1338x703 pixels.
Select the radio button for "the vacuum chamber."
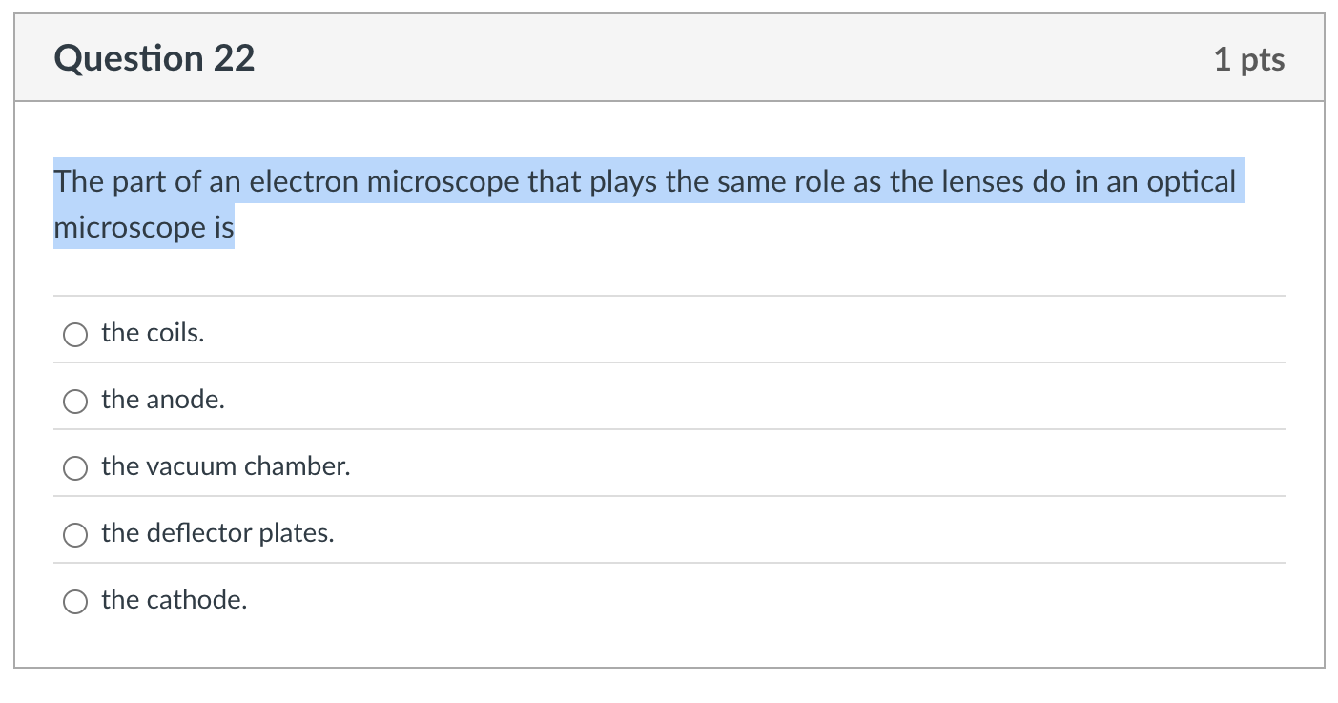(74, 468)
